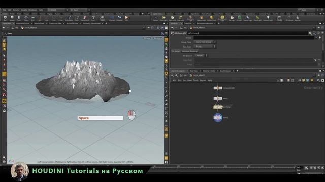Open the network editor Add menu
The image size is (325, 182).
point(174,80)
